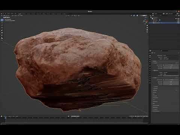
Task: Switch to the Modeling workspace tab
Action: [24, 13]
